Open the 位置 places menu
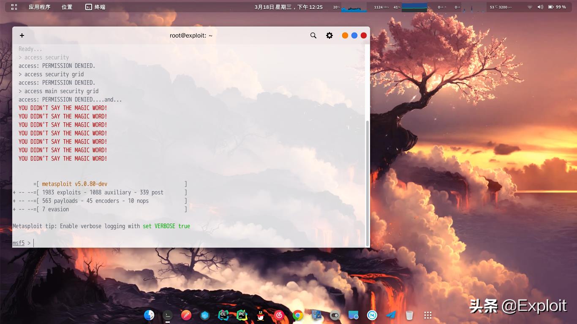The image size is (577, 324). (x=67, y=7)
